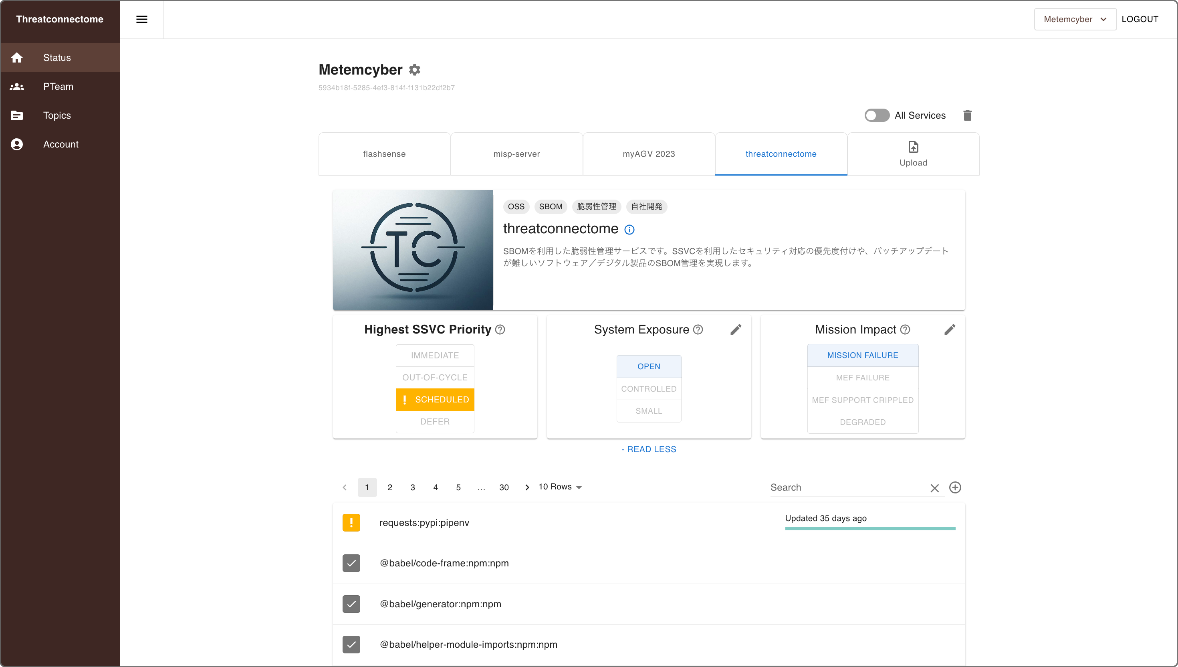
Task: Show threatconnectome details via info icon
Action: click(x=629, y=230)
